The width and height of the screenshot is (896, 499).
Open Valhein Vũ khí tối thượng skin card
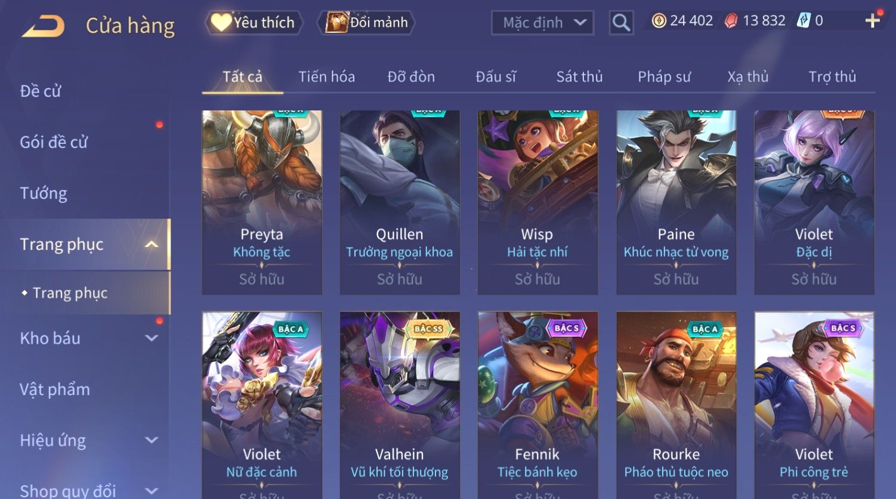[400, 405]
